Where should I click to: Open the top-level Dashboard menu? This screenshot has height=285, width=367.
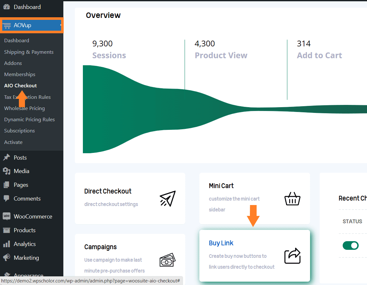tap(27, 7)
